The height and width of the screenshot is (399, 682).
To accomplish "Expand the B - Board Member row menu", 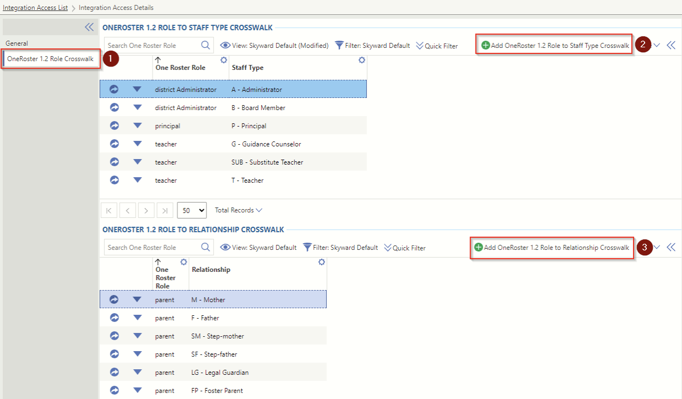I will 137,107.
